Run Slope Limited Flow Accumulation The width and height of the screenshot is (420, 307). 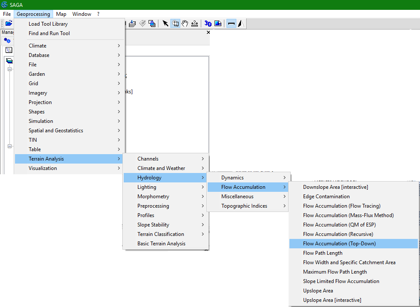coord(354,281)
